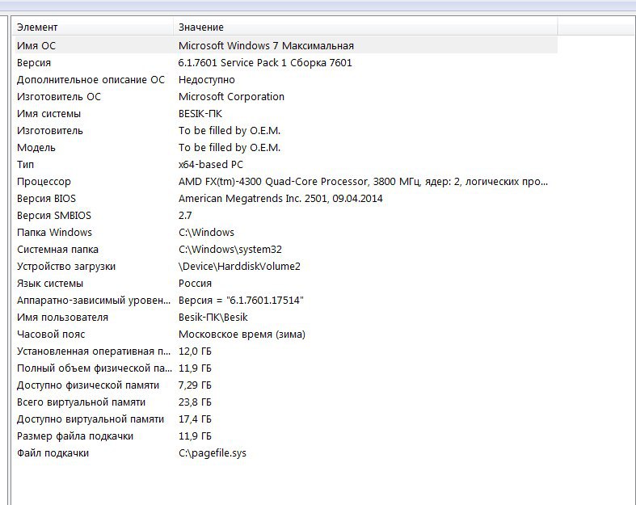Select the Изготовитель row label
The image size is (636, 505).
[x=50, y=131]
